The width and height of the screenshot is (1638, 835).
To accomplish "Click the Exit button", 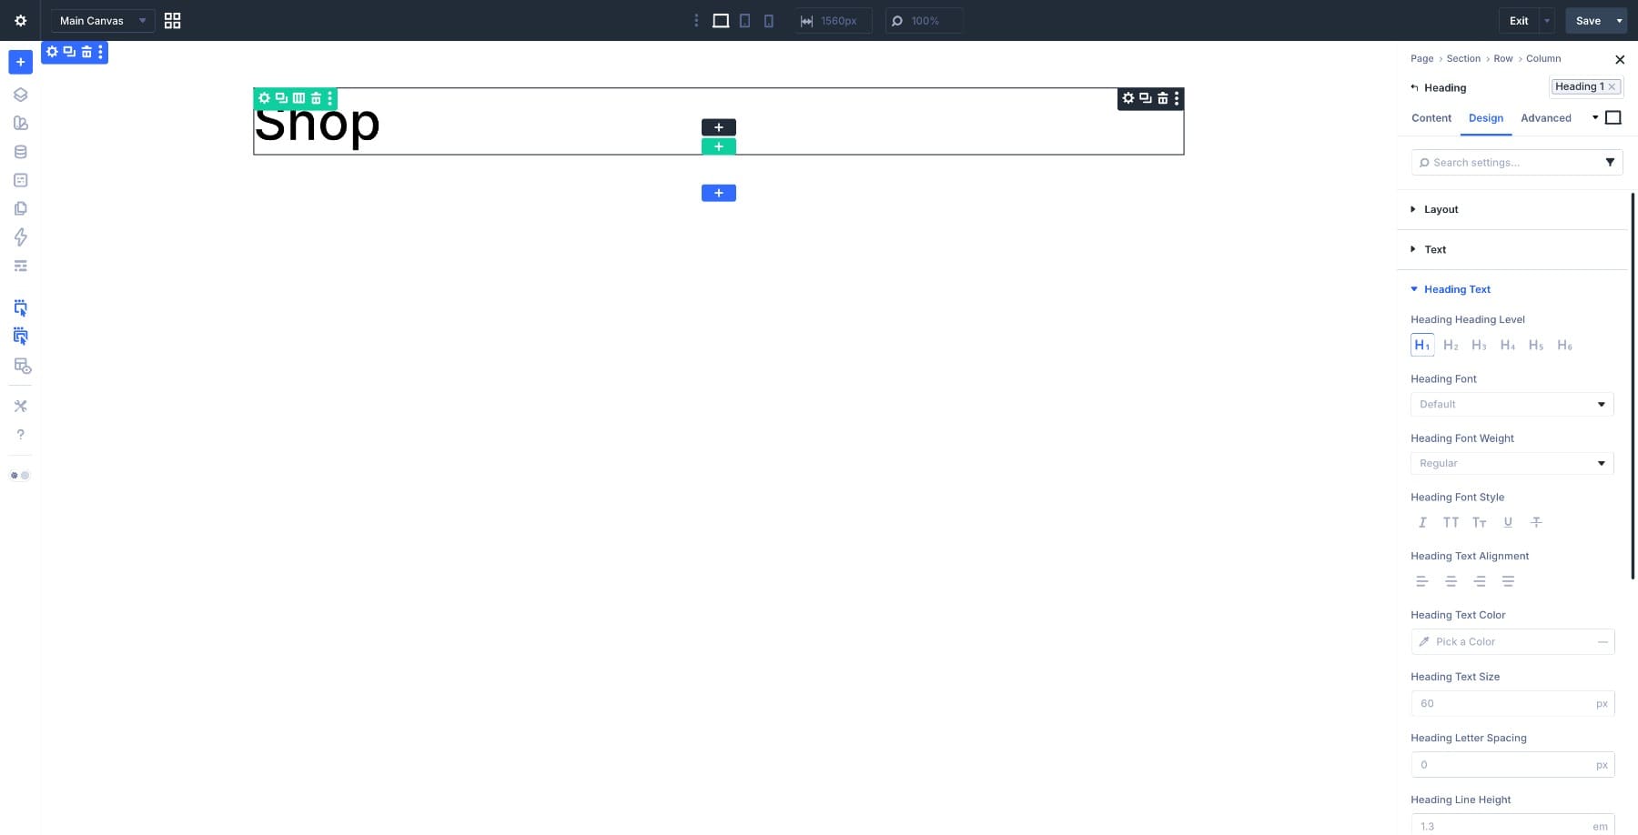I will click(x=1519, y=21).
